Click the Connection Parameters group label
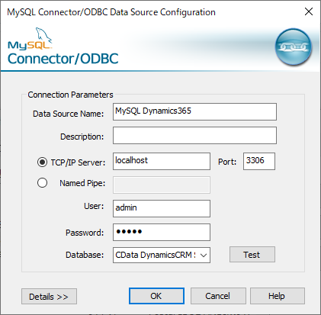 70,95
